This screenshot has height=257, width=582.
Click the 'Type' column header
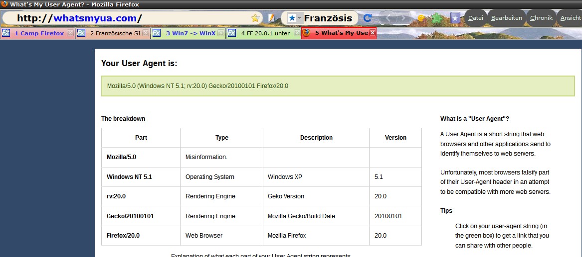[221, 138]
